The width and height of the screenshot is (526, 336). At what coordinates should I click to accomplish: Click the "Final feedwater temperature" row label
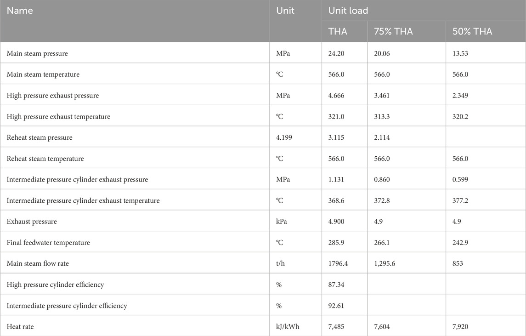pos(48,243)
